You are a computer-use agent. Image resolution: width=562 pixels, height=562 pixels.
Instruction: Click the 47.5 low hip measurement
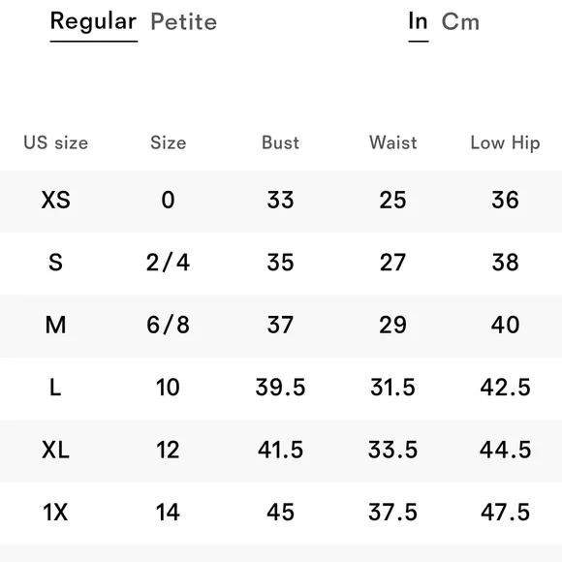point(505,512)
